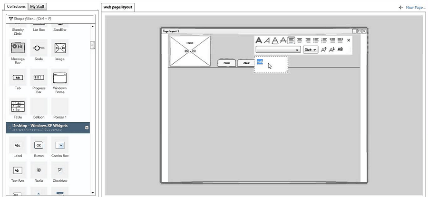
Task: Click the shape filter search field
Action: click(52, 19)
